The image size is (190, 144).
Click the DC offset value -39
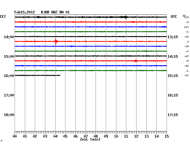click(x=186, y=46)
